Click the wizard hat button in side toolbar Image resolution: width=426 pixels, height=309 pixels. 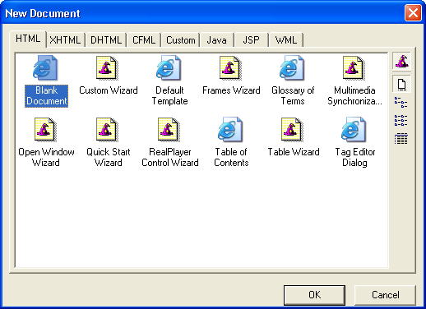401,62
